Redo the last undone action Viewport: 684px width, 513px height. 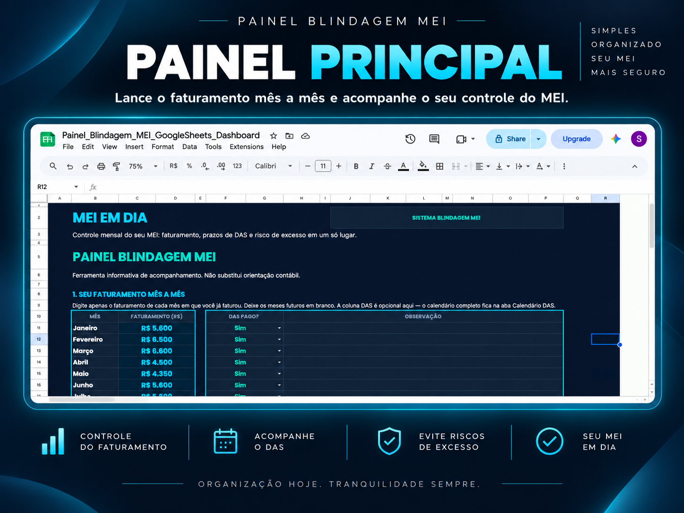85,166
